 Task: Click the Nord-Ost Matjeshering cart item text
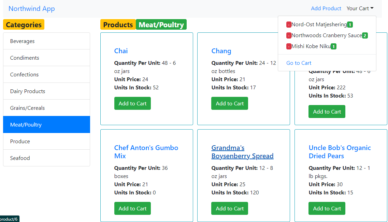point(319,25)
